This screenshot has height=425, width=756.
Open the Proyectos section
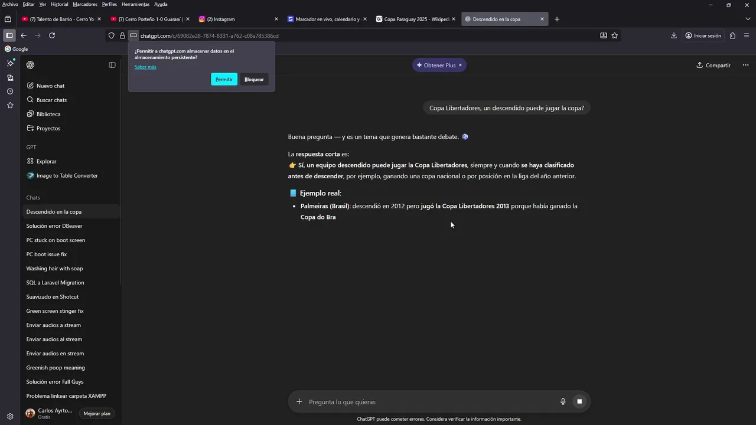tap(71, 128)
